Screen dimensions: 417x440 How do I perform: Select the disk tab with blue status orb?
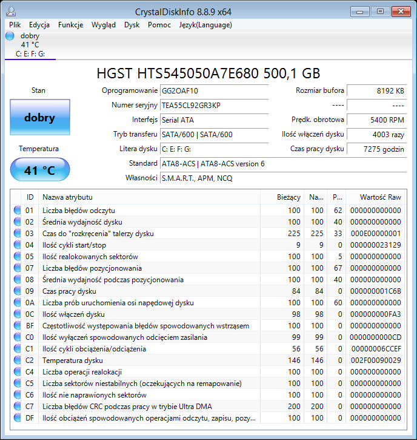[x=30, y=45]
